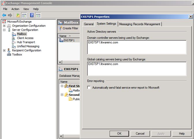Click the Recipient Configuration node icon

(9, 50)
